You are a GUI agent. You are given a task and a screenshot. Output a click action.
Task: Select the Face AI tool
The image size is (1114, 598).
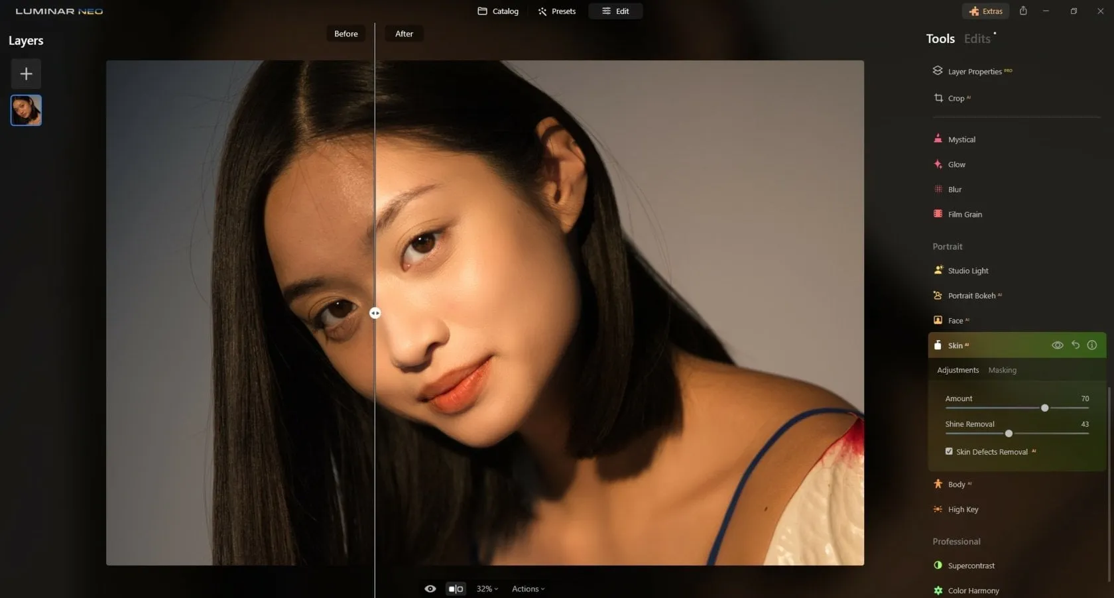click(956, 320)
